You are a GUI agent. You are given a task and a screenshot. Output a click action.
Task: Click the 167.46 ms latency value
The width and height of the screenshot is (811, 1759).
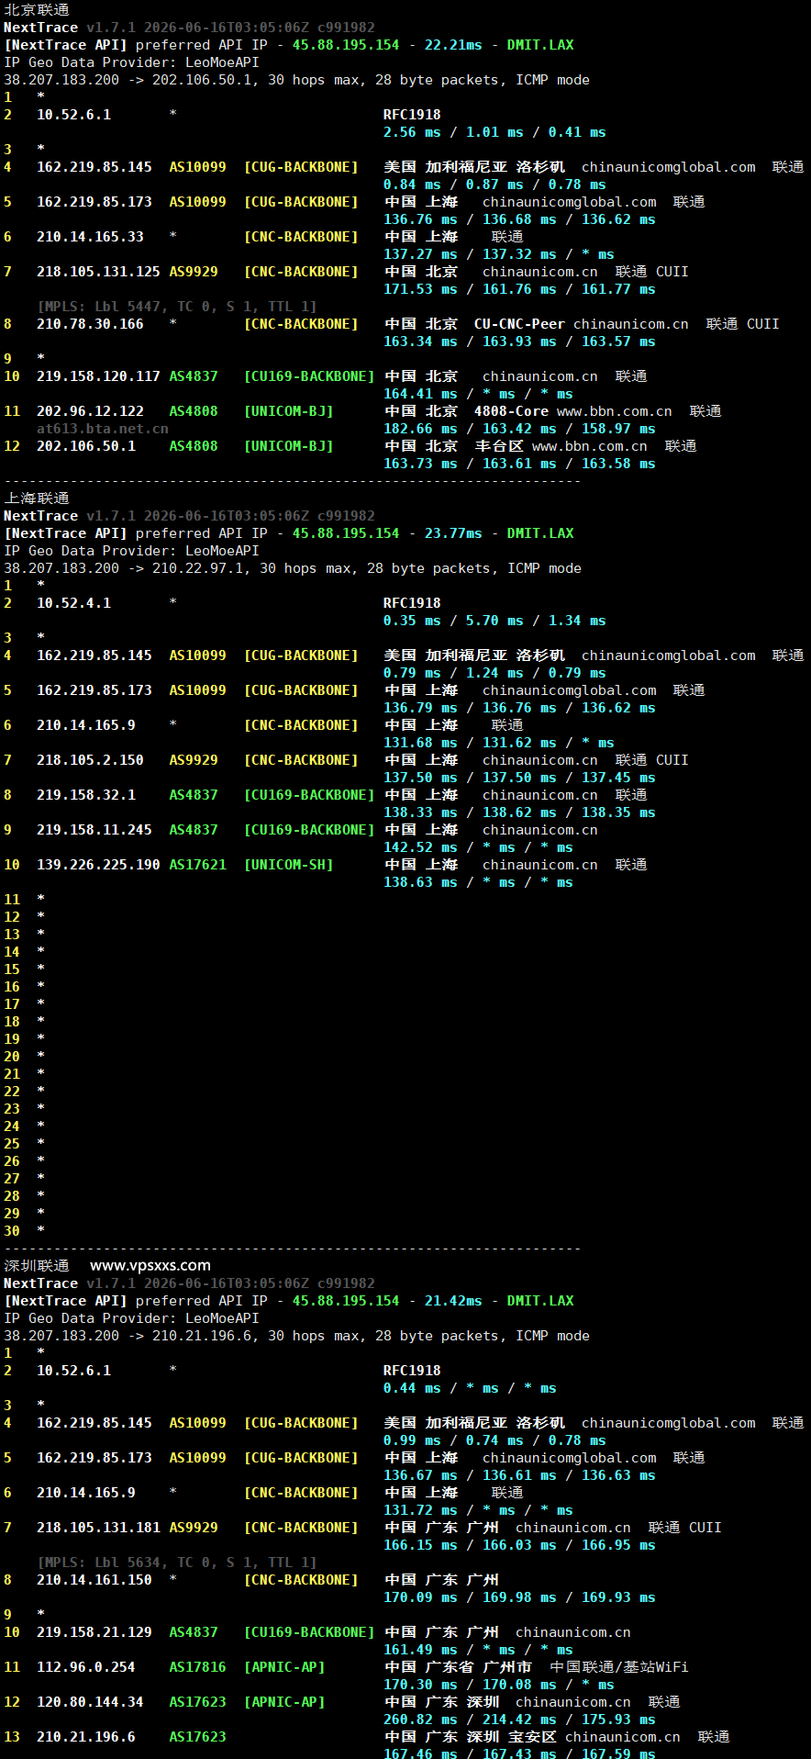pos(420,1753)
